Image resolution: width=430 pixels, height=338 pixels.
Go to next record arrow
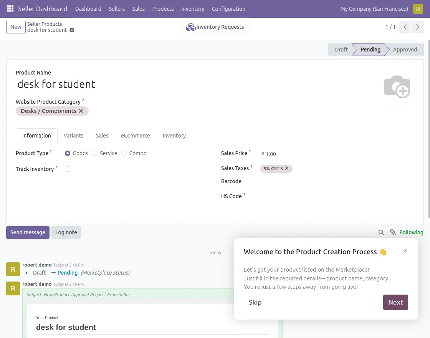click(x=417, y=27)
